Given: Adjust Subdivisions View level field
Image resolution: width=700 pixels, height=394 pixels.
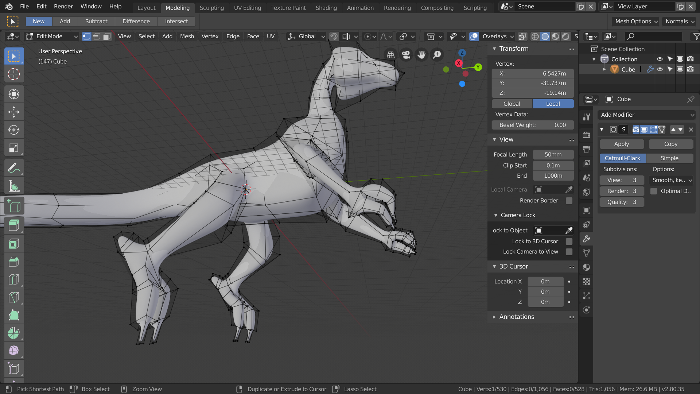Looking at the screenshot, I should pyautogui.click(x=622, y=180).
